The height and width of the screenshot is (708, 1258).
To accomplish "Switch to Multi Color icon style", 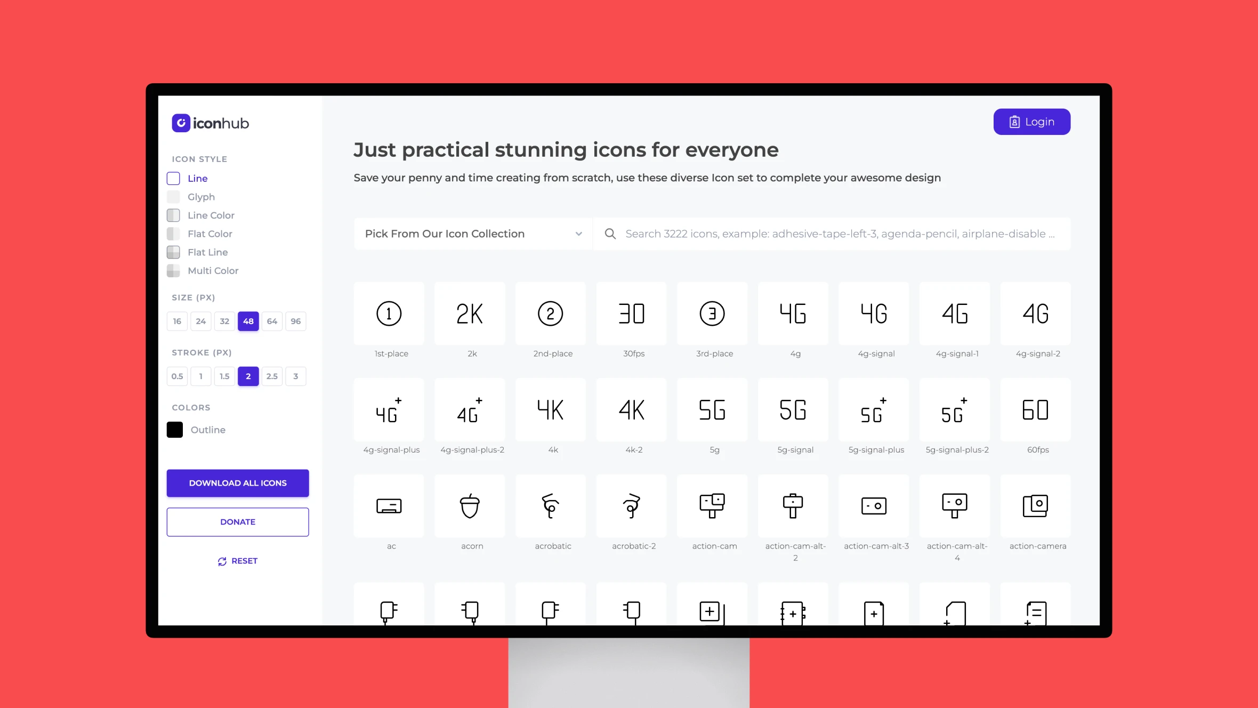I will (x=213, y=271).
